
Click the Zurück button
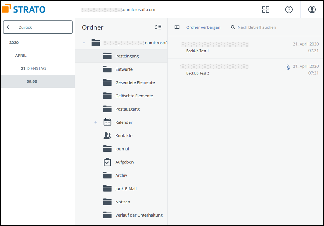tap(37, 27)
